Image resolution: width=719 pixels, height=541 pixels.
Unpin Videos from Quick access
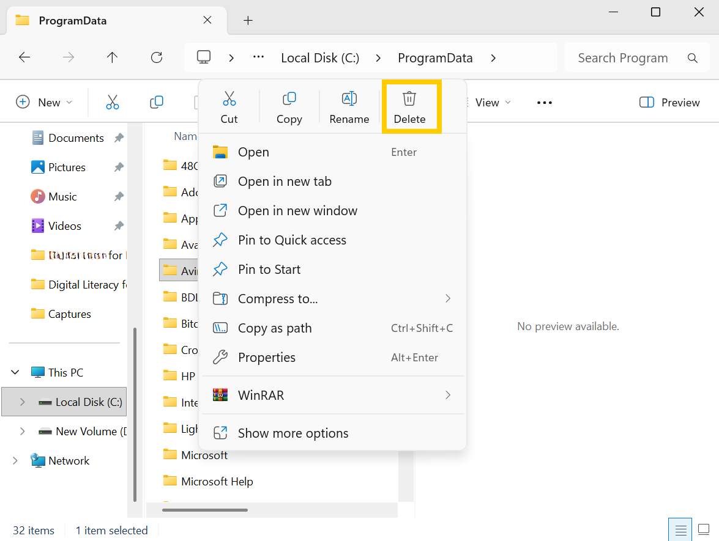click(119, 226)
